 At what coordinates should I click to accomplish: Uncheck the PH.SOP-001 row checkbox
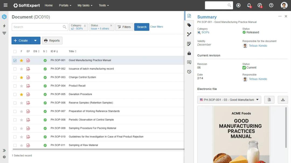tap(15, 60)
